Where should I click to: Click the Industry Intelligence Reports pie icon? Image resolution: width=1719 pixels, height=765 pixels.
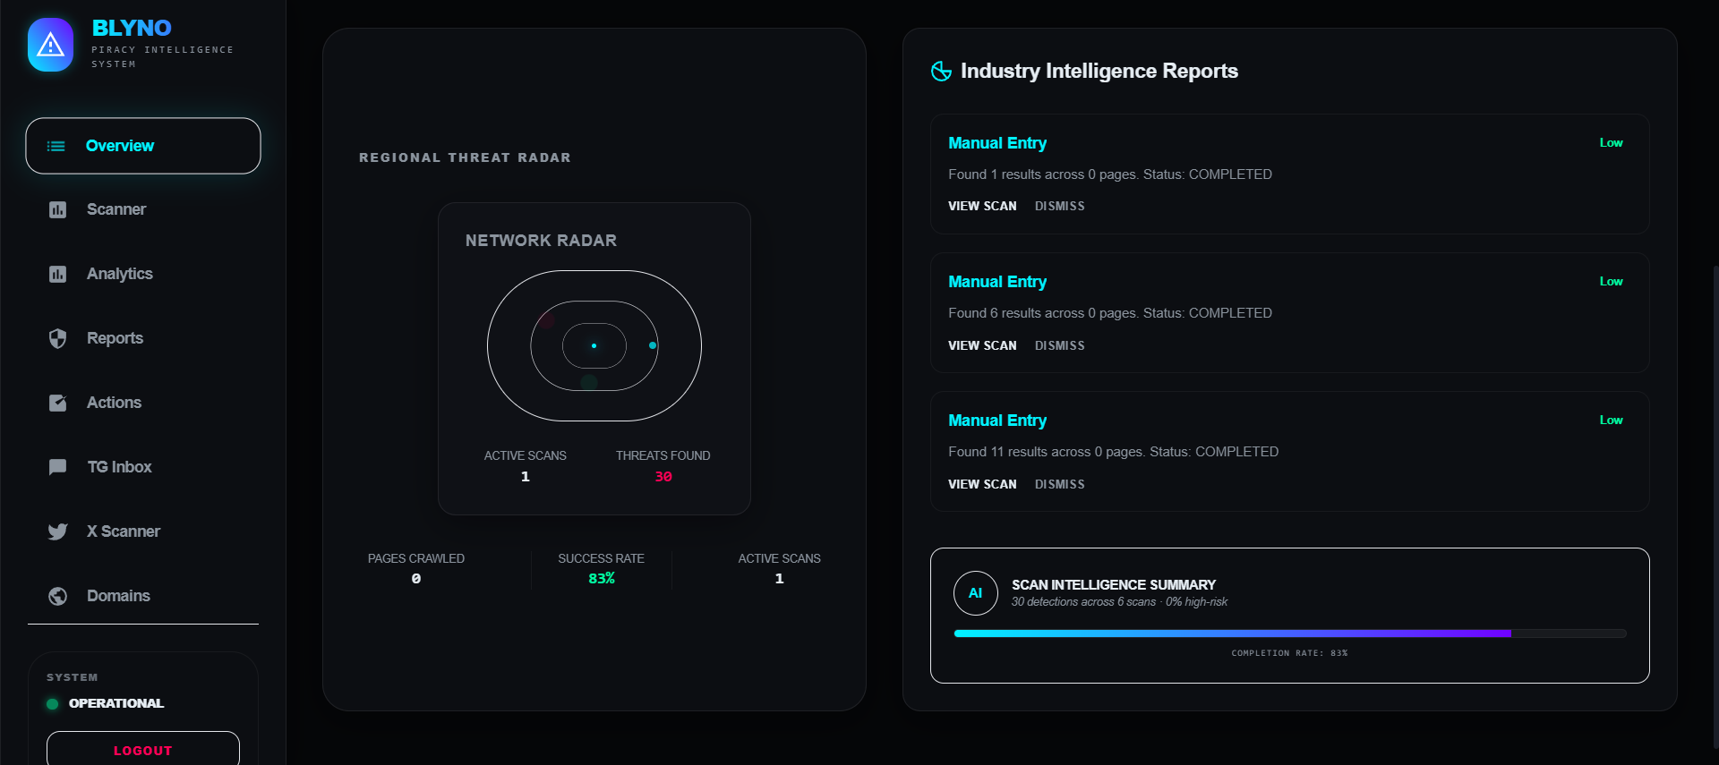tap(941, 72)
